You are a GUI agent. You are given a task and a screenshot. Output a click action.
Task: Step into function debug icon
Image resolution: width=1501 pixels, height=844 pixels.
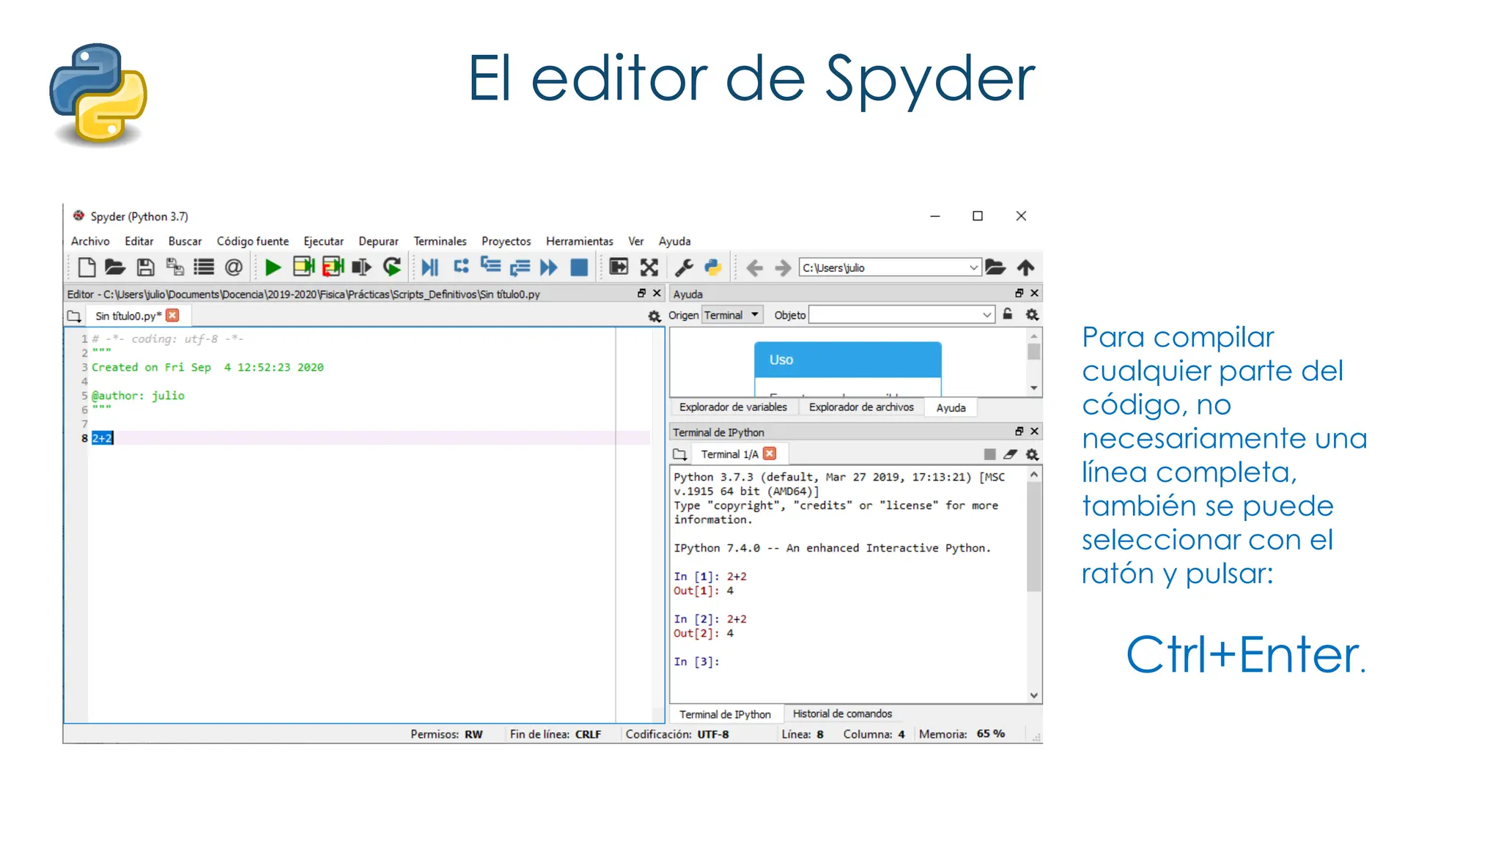[x=490, y=266]
